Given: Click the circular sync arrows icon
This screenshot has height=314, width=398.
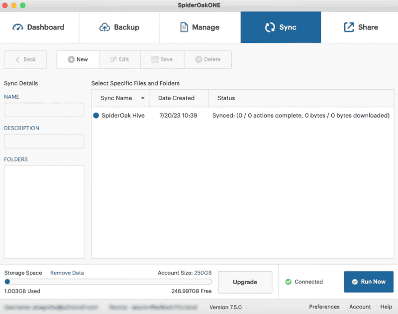Looking at the screenshot, I should coord(270,27).
